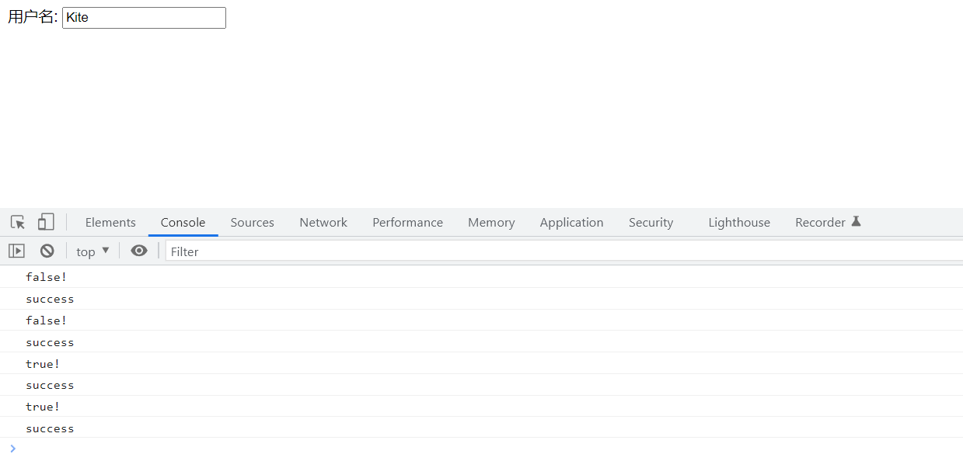Clear the console with the ban icon
The image size is (963, 454).
pos(47,251)
